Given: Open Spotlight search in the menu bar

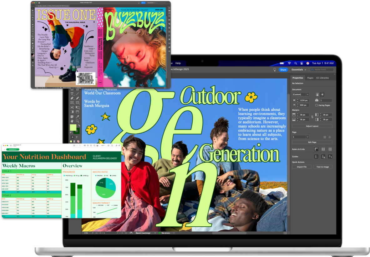Looking at the screenshot, I should 296,63.
